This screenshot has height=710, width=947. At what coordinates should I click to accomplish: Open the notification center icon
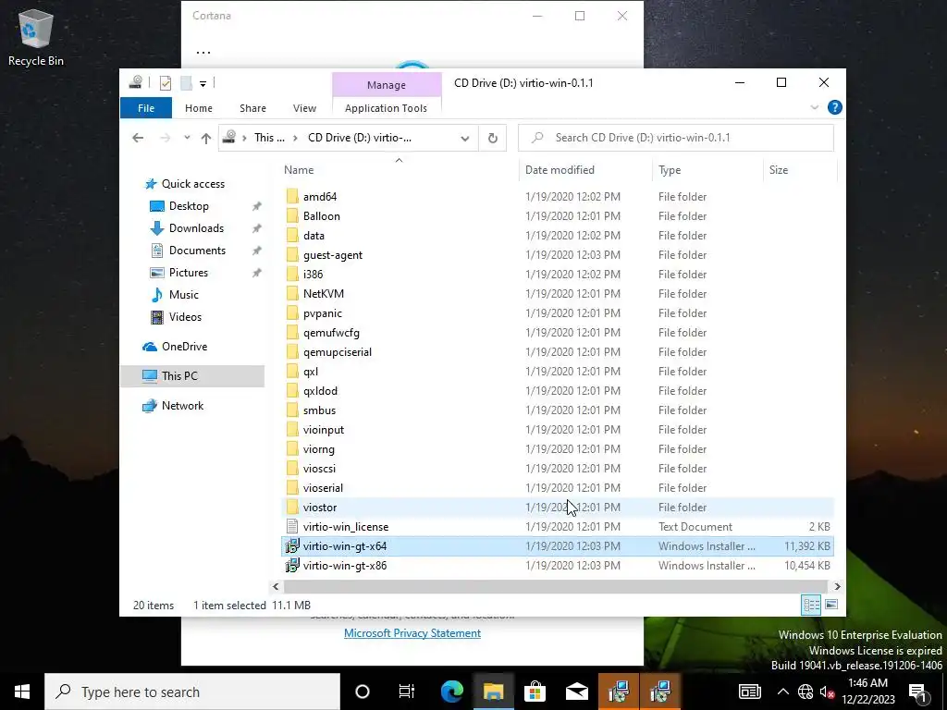[x=918, y=692]
